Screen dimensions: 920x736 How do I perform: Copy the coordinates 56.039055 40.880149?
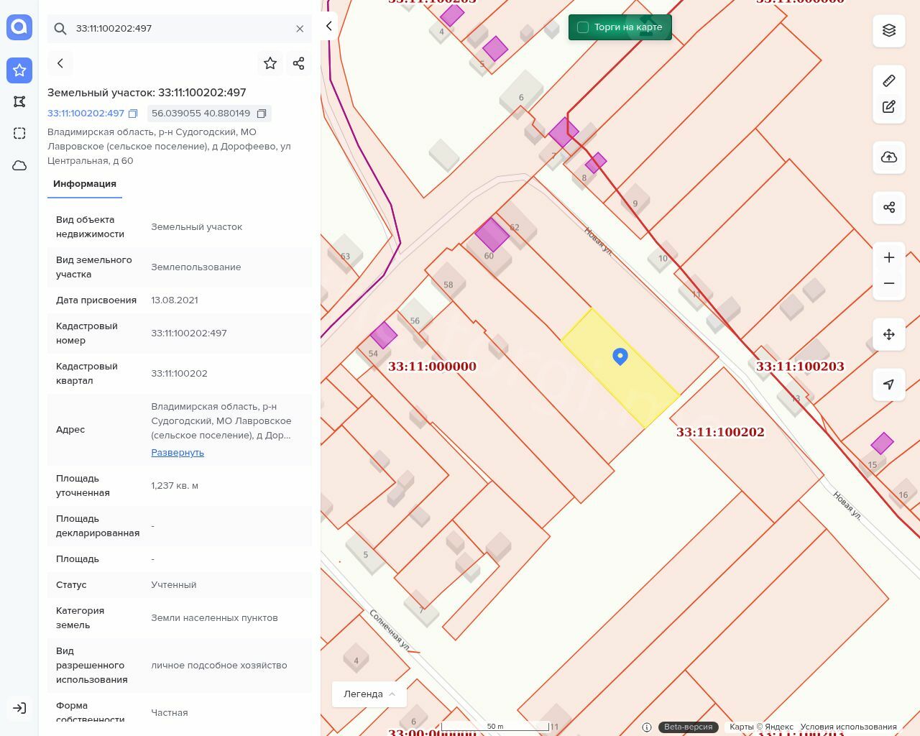pos(262,114)
